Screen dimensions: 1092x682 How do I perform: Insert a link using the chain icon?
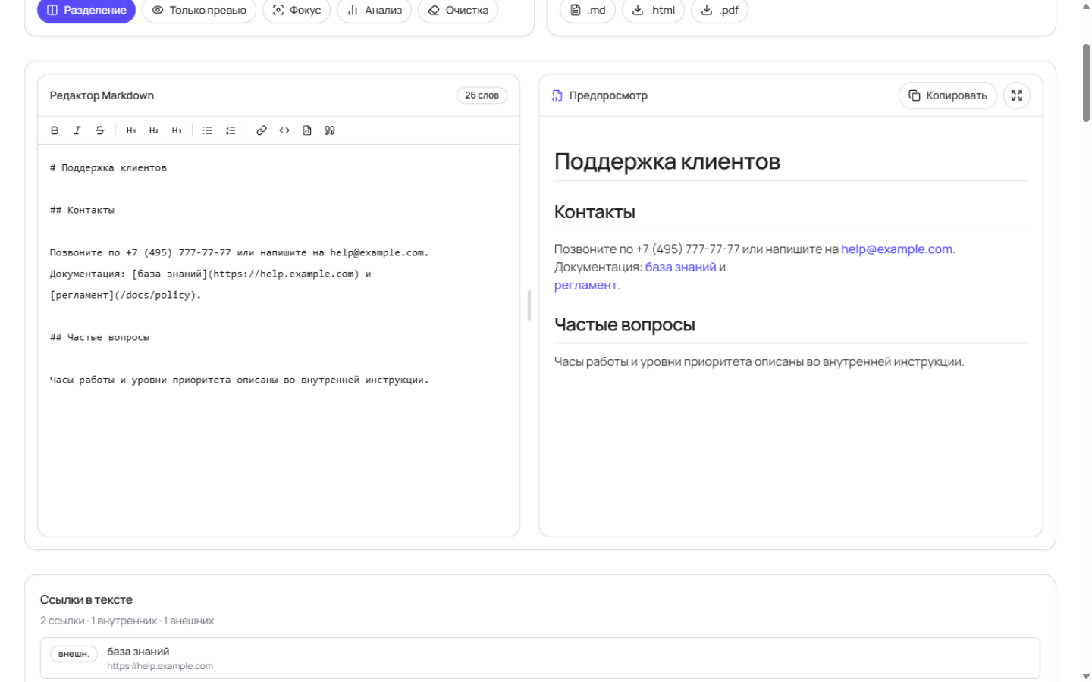262,130
